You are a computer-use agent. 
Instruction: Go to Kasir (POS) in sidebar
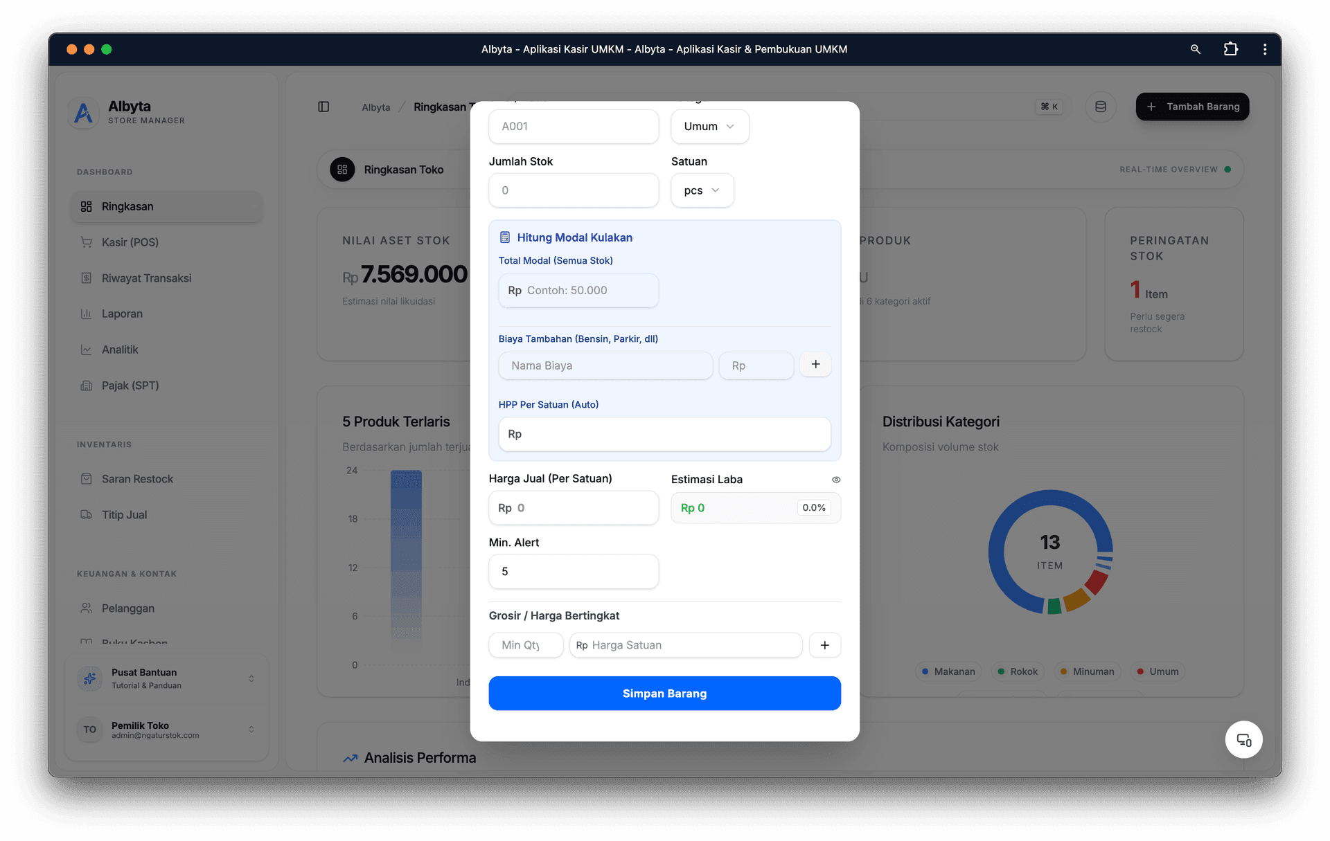130,242
